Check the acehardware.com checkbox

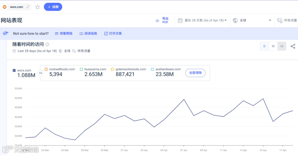(152, 69)
